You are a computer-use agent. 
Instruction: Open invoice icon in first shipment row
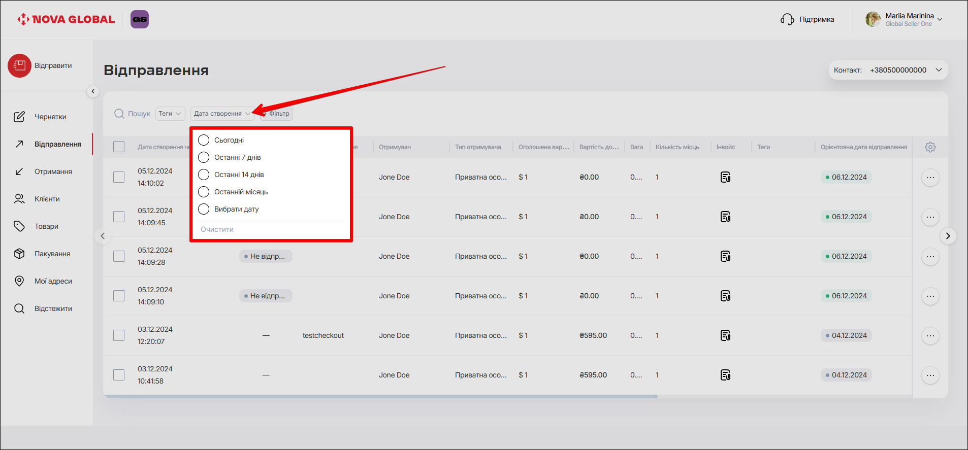tap(725, 177)
